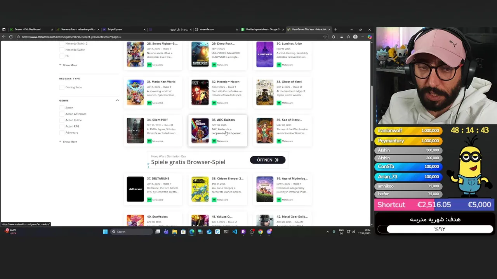Check the Nintendo Switch platform filter
Viewport: 497px width, 279px height.
62,50
